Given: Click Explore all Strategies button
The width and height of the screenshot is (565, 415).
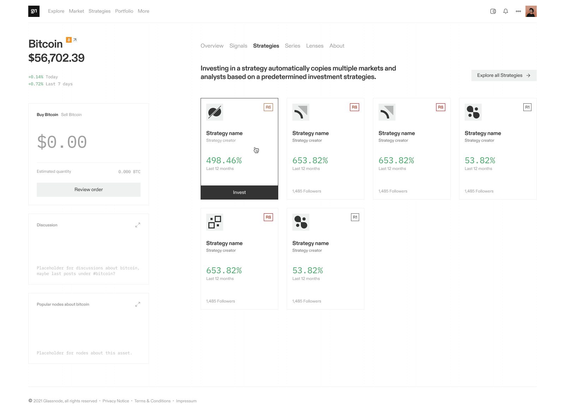Looking at the screenshot, I should click(x=504, y=75).
